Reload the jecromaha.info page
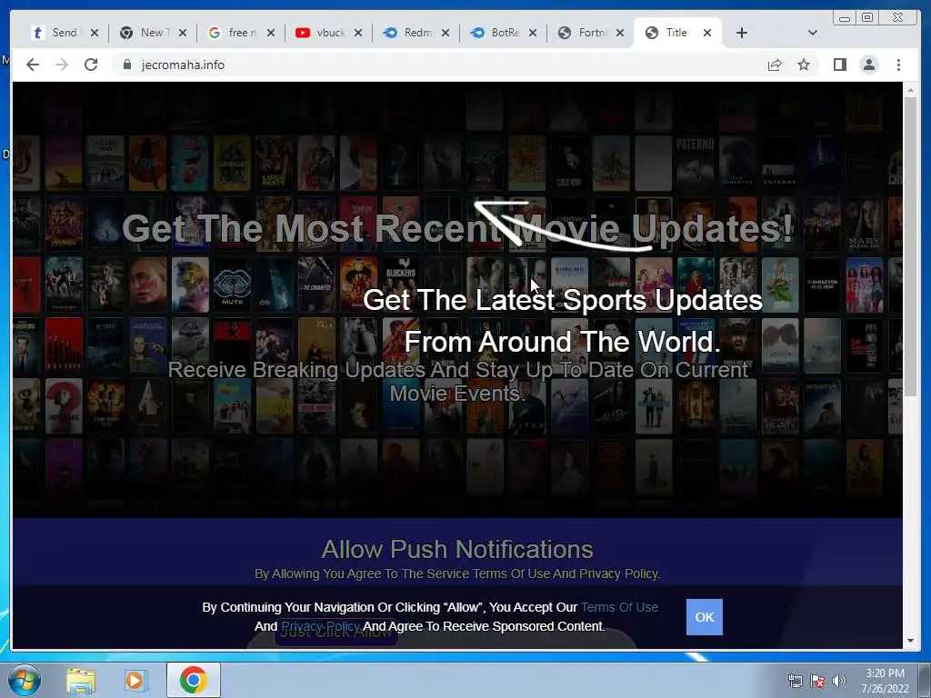The height and width of the screenshot is (698, 931). (91, 65)
